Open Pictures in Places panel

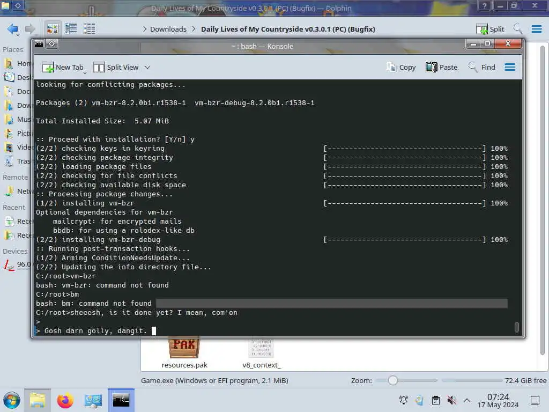[x=18, y=133]
